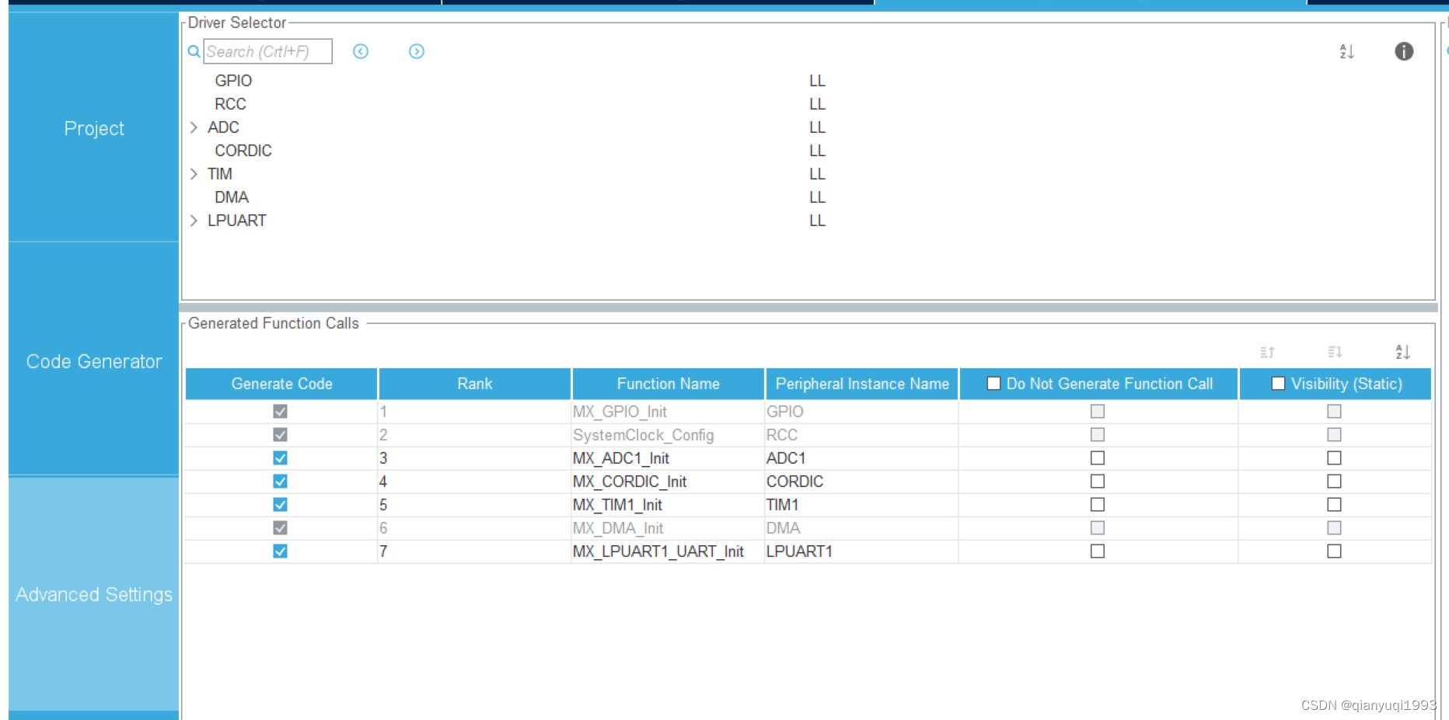Screen dimensions: 1449x720
Task: Check Visibility (Static) for MX_LPUART1_UART_Init
Action: [x=1334, y=551]
